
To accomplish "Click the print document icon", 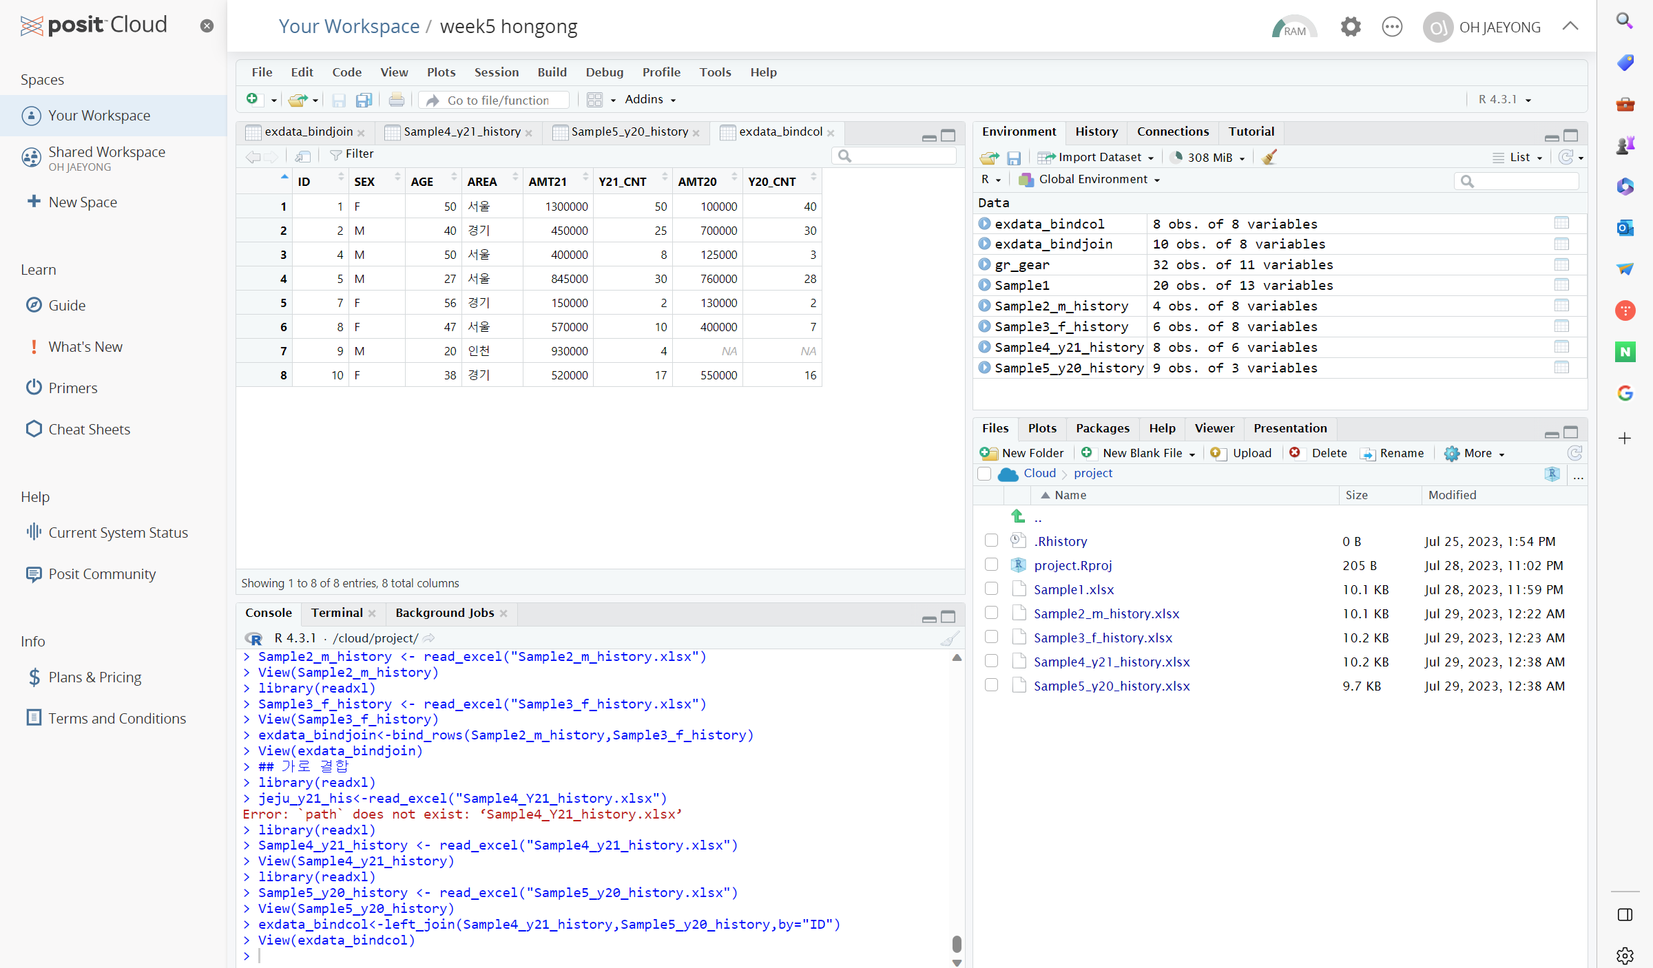I will (396, 101).
